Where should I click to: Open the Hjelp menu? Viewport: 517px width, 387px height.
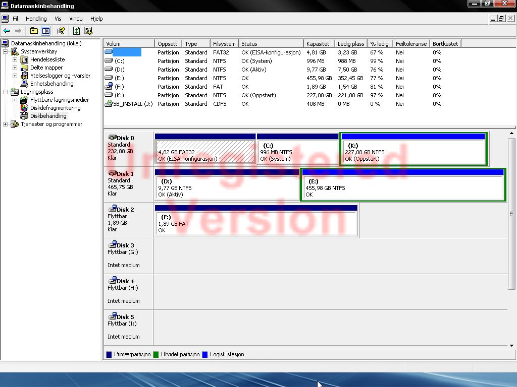pyautogui.click(x=96, y=19)
